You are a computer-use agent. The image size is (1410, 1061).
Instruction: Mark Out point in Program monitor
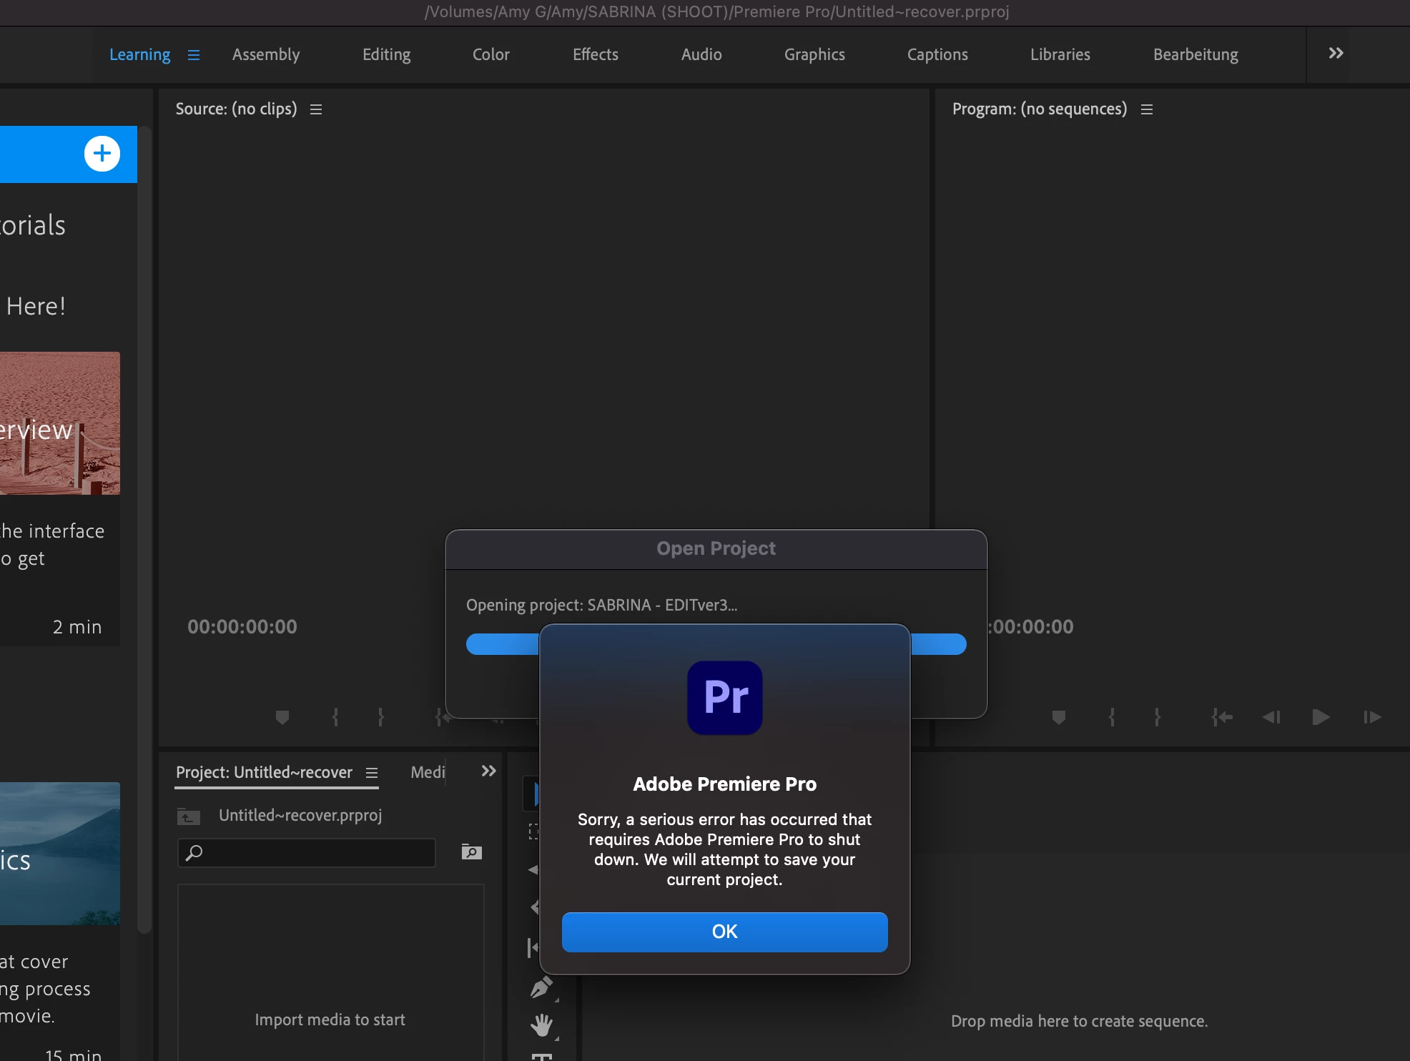pyautogui.click(x=1157, y=716)
